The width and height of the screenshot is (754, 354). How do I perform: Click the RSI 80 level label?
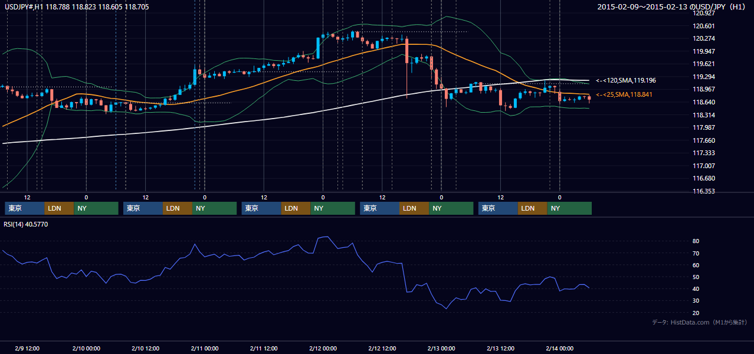pos(696,241)
